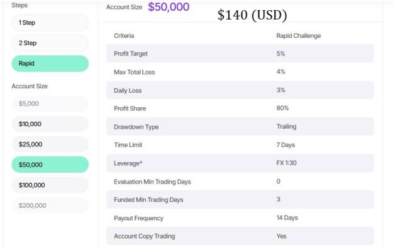Click the highlighted $50,000 account size button
The width and height of the screenshot is (394, 248).
(x=50, y=165)
